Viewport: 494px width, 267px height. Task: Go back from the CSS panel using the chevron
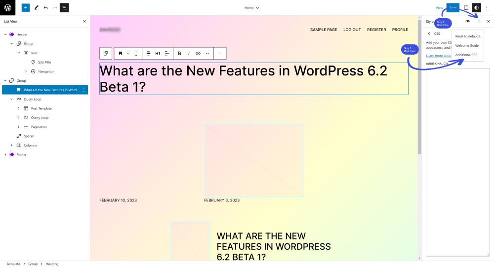coord(429,33)
